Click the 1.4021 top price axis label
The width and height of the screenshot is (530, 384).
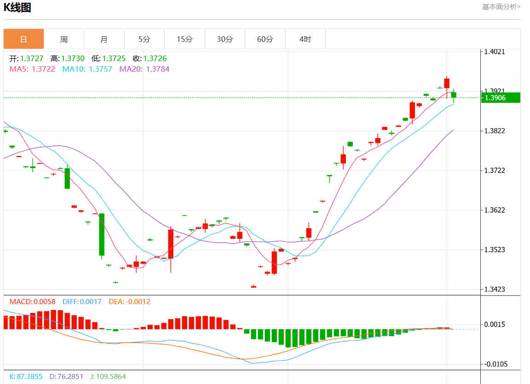[x=495, y=51]
